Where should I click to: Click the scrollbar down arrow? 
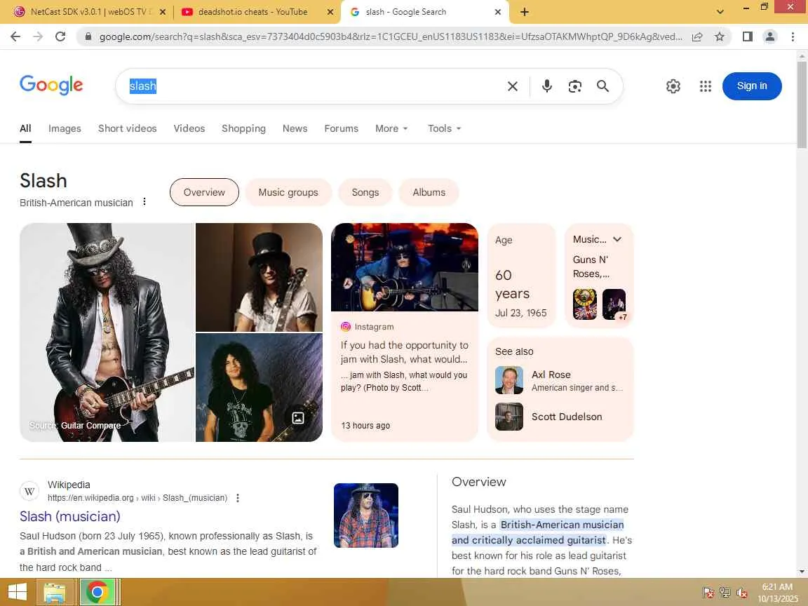[801, 572]
